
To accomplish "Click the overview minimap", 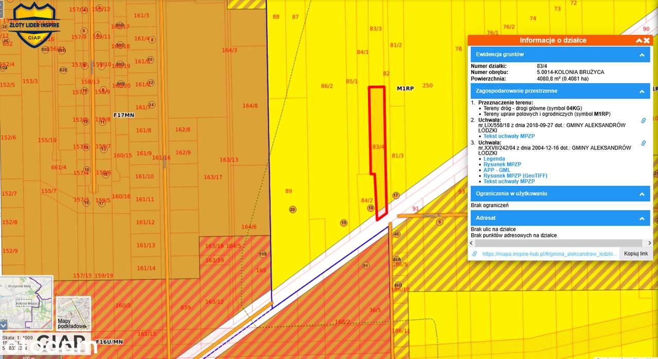I will [x=26, y=303].
